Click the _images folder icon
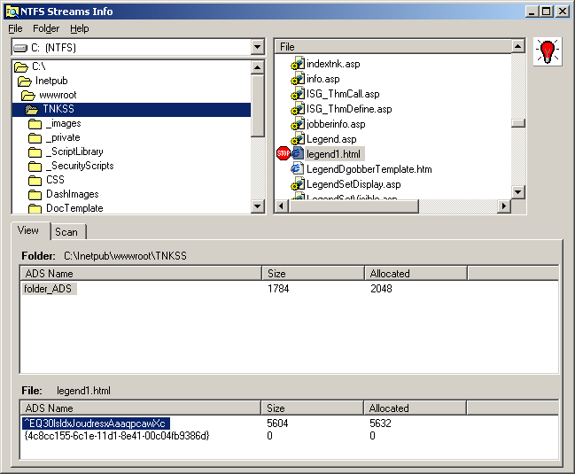The width and height of the screenshot is (575, 474). click(x=35, y=124)
